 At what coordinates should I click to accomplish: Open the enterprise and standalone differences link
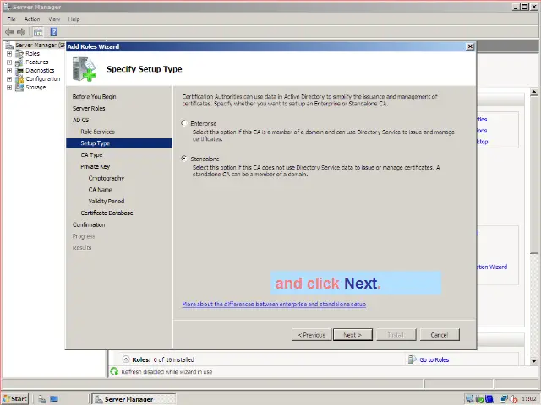[274, 304]
